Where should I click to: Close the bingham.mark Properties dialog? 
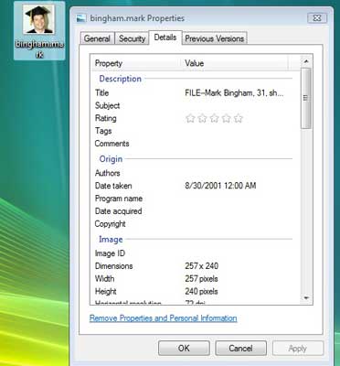(x=317, y=18)
